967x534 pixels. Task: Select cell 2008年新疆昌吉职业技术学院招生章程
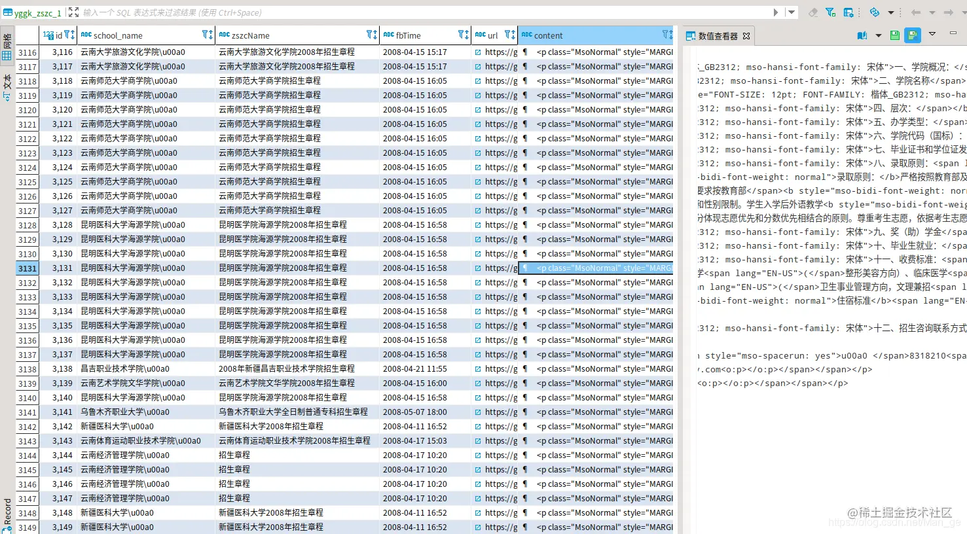coord(297,369)
